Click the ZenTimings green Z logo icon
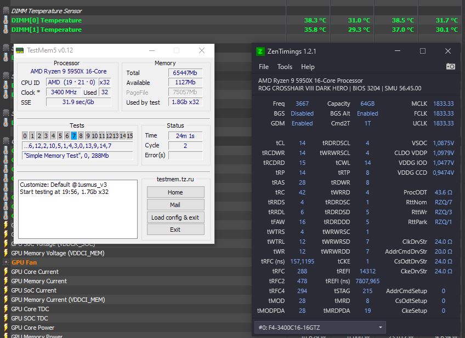 coord(260,51)
